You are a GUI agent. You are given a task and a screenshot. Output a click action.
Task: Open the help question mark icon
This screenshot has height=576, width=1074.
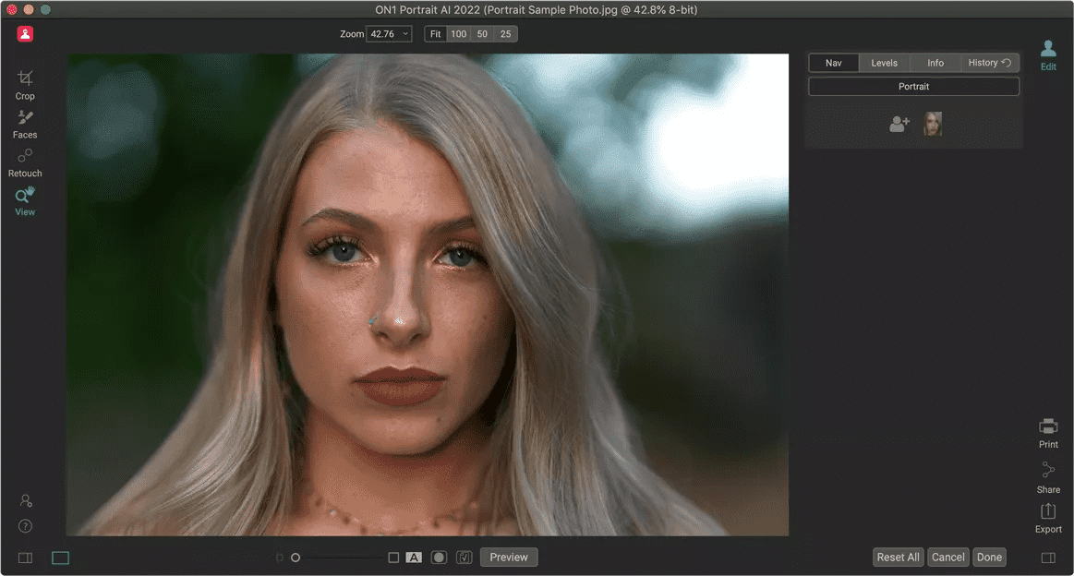[26, 526]
